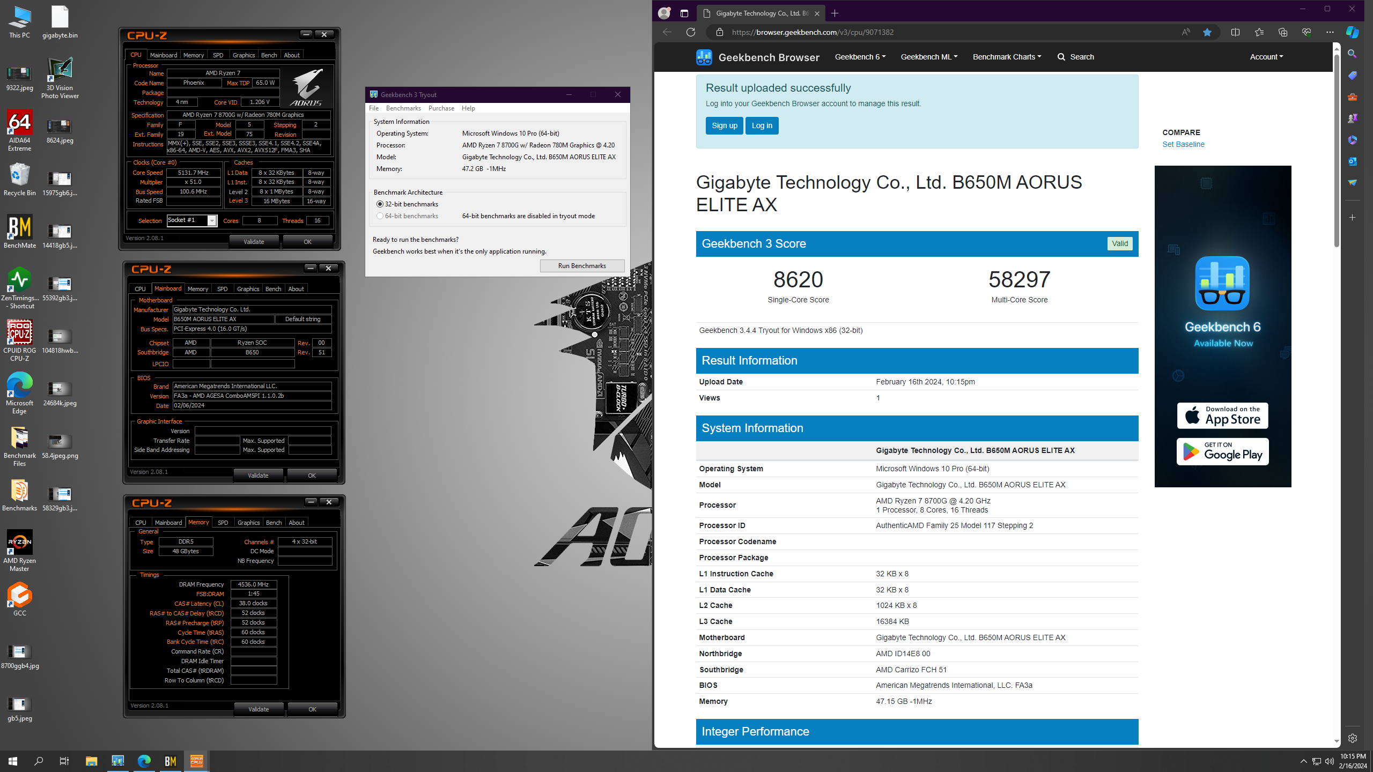Open Graphics tab in top CPU-Z window
Viewport: 1373px width, 772px height.
[243, 55]
